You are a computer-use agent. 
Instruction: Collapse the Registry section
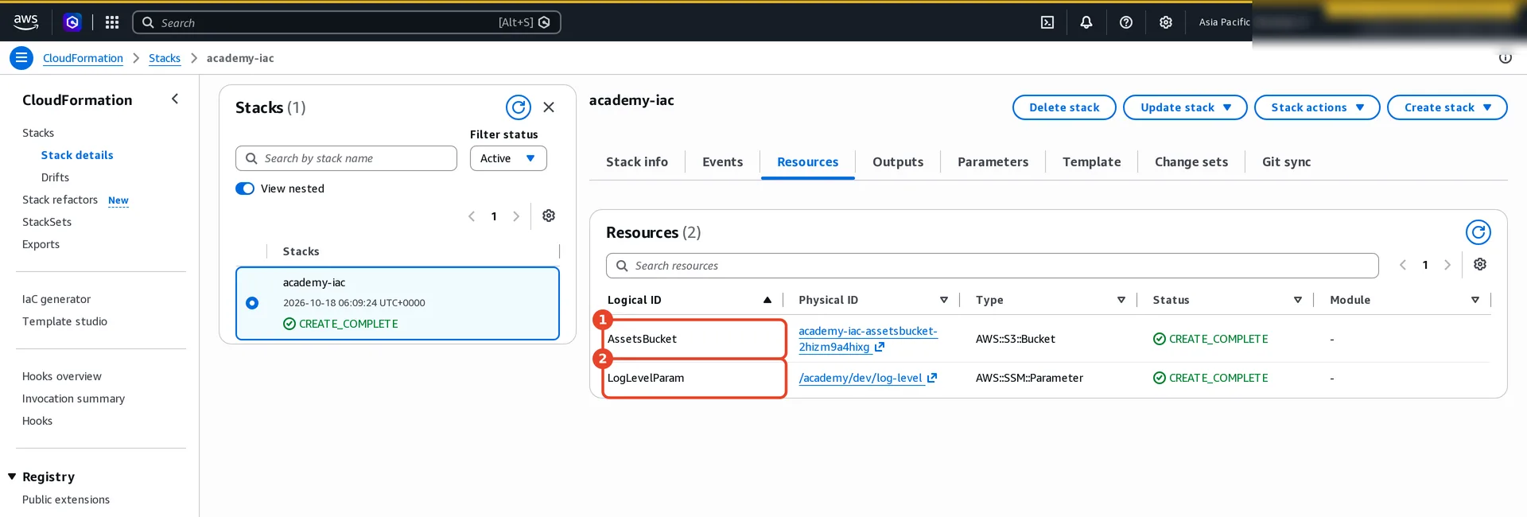[12, 476]
